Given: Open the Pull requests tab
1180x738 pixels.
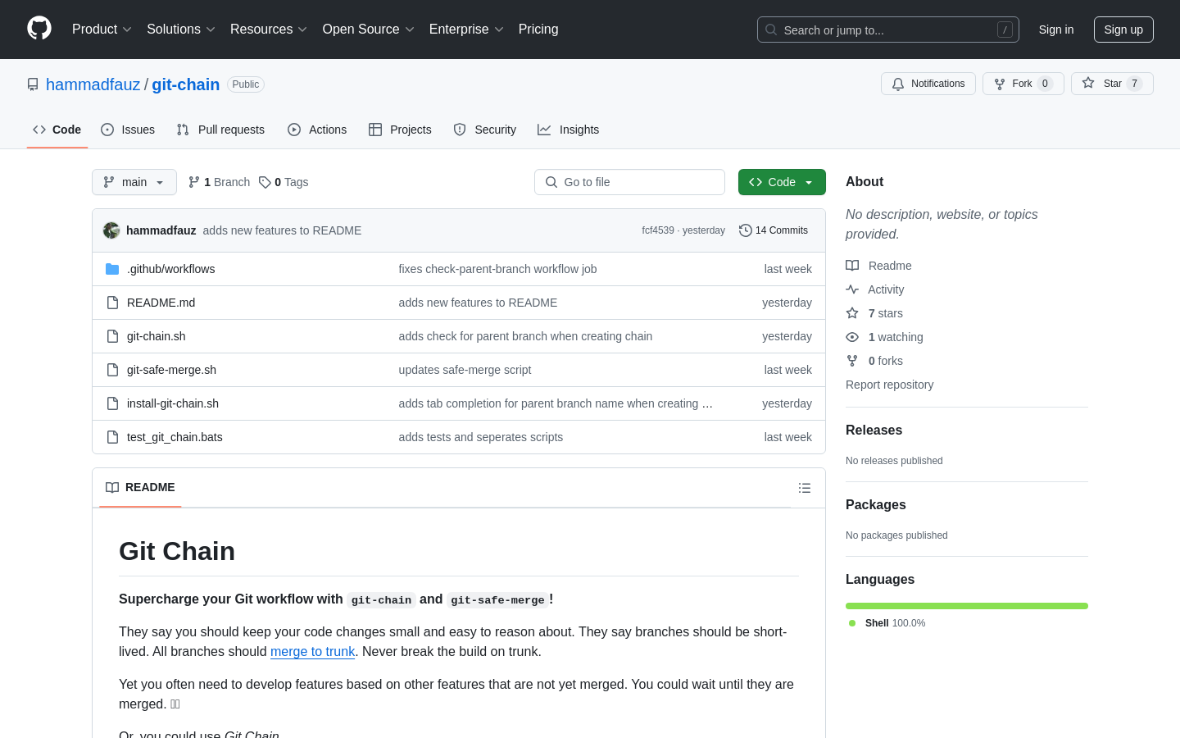Looking at the screenshot, I should coord(220,130).
